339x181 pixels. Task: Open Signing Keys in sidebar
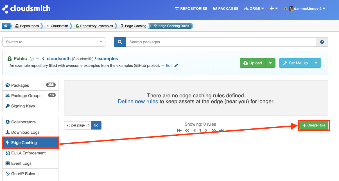30,106
